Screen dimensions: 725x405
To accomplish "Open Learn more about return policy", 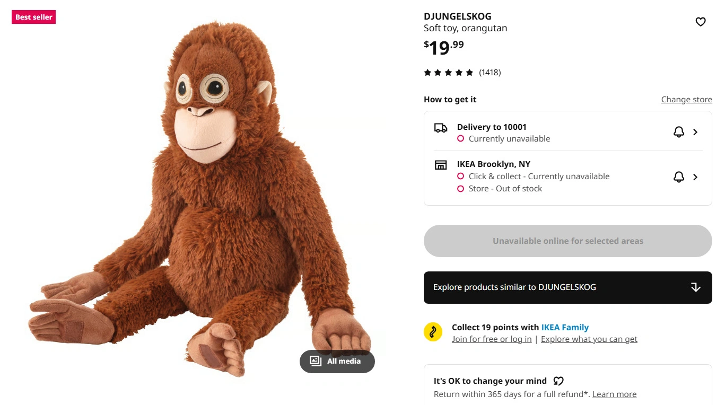I will tap(614, 394).
